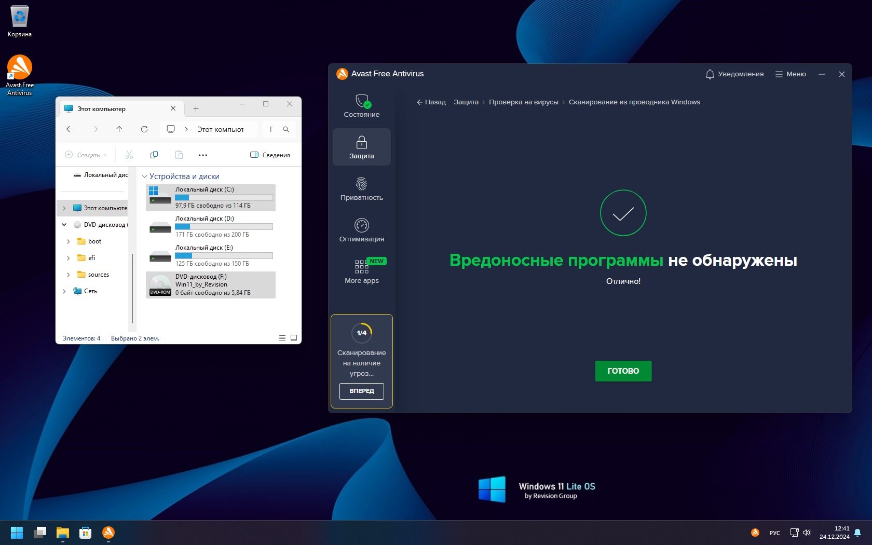Open the Состояние section in Avast

tap(362, 106)
